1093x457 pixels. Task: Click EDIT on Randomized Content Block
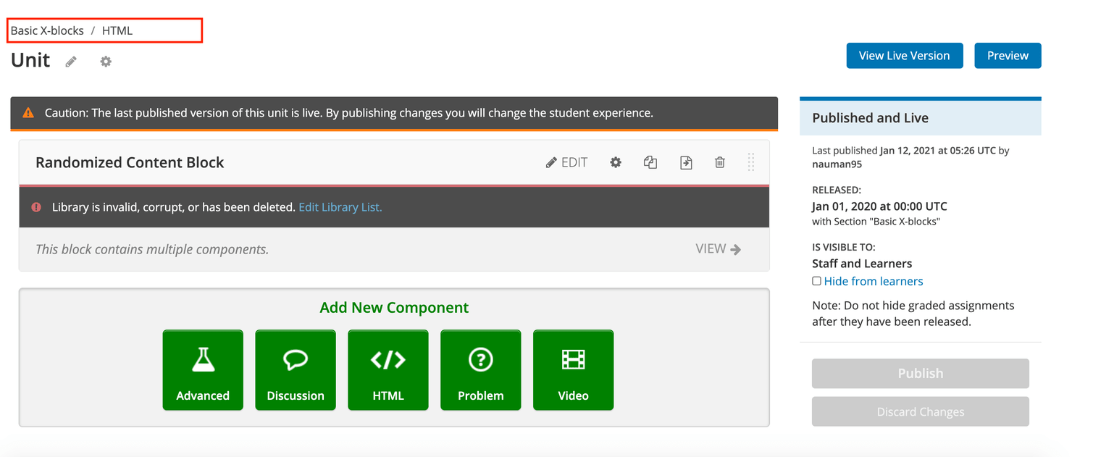pos(566,162)
